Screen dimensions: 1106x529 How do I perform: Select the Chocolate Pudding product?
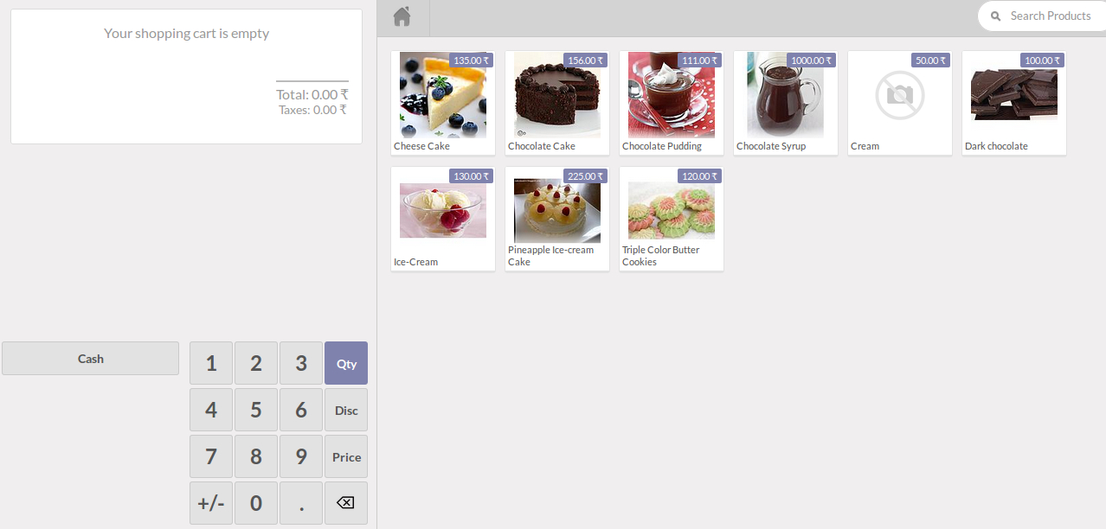click(x=672, y=103)
